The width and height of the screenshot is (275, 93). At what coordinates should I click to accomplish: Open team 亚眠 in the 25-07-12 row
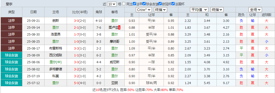tap(114, 83)
